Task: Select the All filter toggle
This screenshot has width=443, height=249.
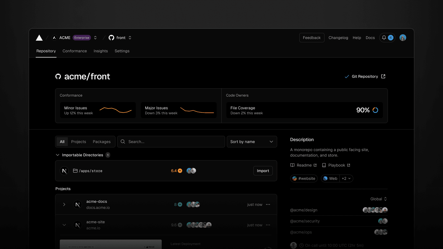Action: 62,142
